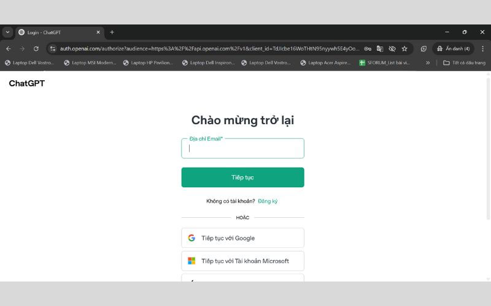Reload the page with refresh icon
Screen dimensions: 491x306
click(x=36, y=49)
